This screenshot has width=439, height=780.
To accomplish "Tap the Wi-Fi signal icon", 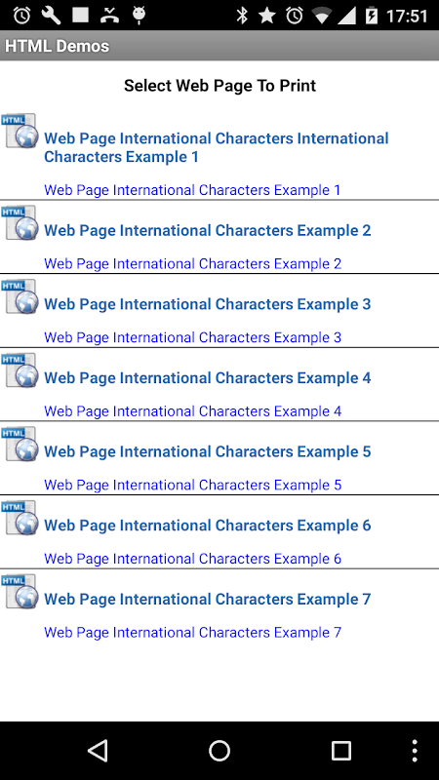I will click(x=321, y=17).
